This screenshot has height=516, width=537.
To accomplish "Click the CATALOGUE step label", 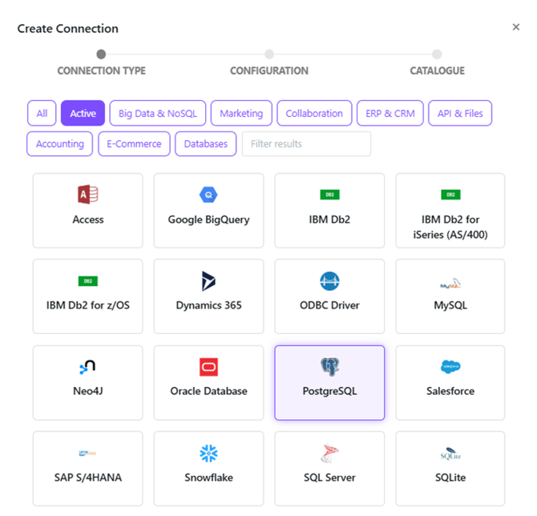I will pos(438,71).
